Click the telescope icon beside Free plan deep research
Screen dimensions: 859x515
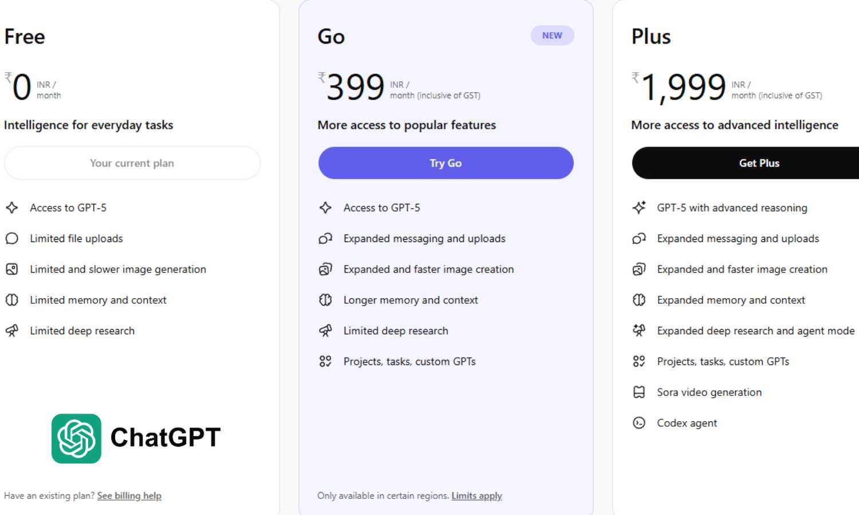coord(12,331)
